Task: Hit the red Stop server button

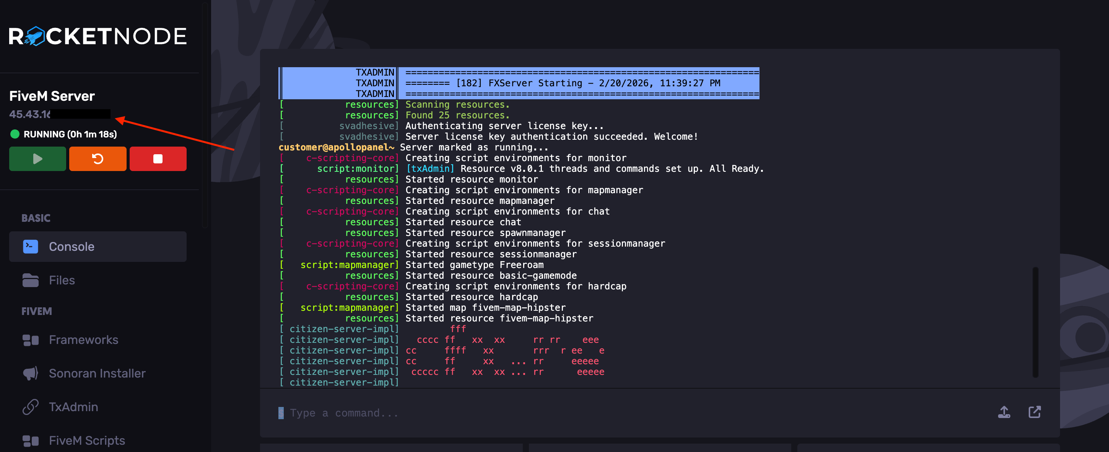Action: coord(158,159)
